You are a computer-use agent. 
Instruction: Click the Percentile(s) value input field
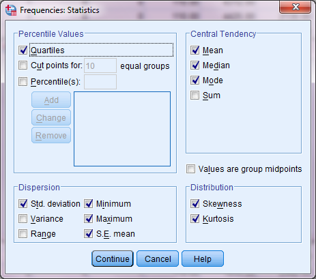[100, 82]
